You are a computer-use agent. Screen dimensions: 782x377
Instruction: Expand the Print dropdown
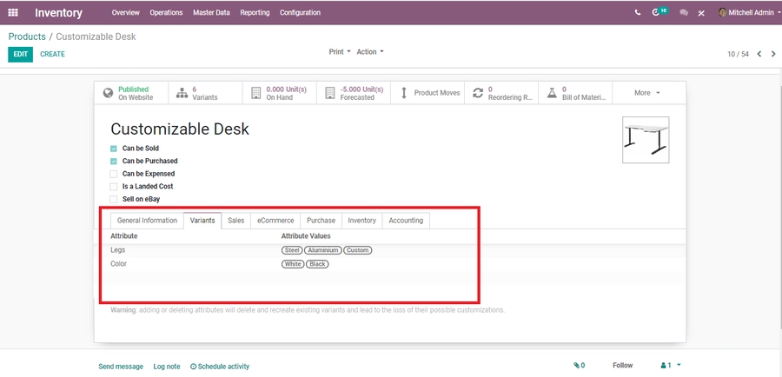[339, 52]
